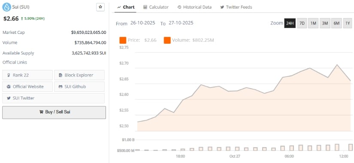354x163 pixels.
Task: Click the Official Links label
Action: pyautogui.click(x=15, y=62)
